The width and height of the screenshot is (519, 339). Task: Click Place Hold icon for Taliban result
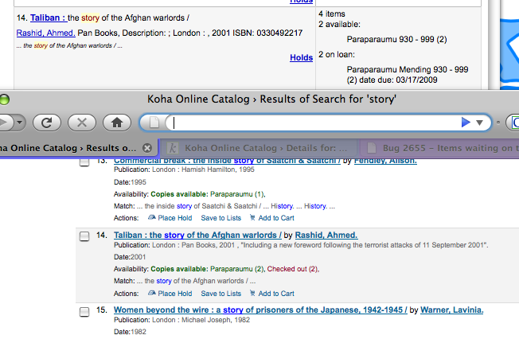pyautogui.click(x=152, y=294)
